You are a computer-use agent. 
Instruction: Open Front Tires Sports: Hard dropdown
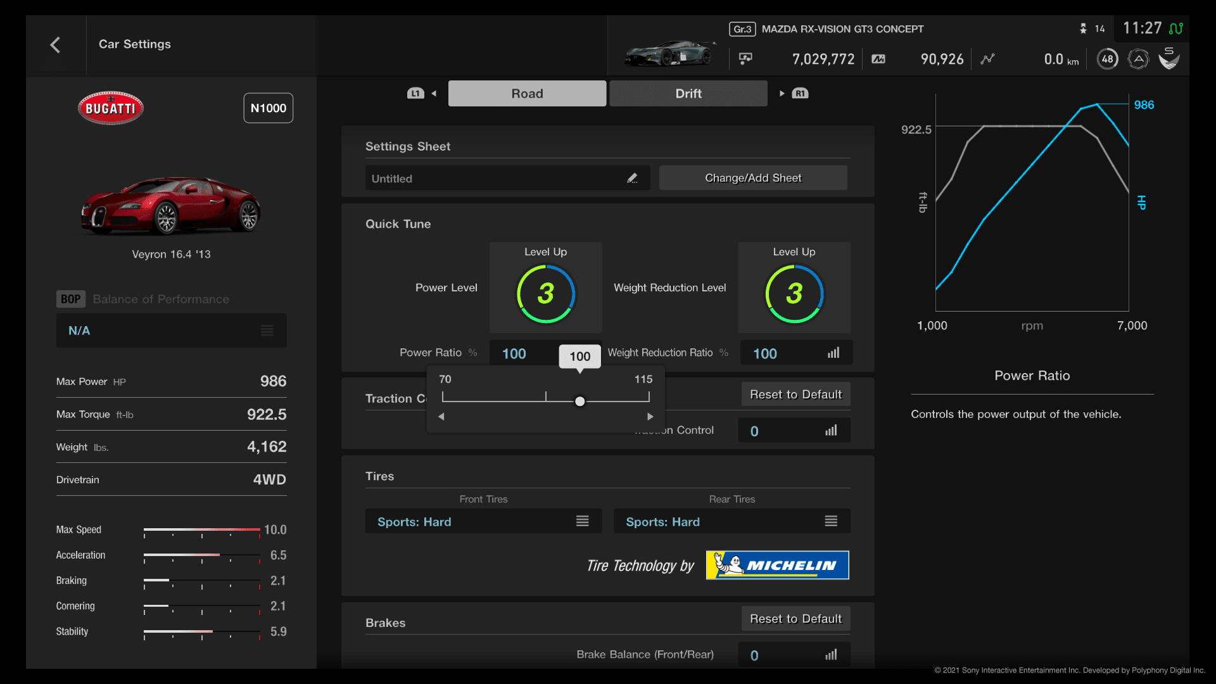pos(483,521)
